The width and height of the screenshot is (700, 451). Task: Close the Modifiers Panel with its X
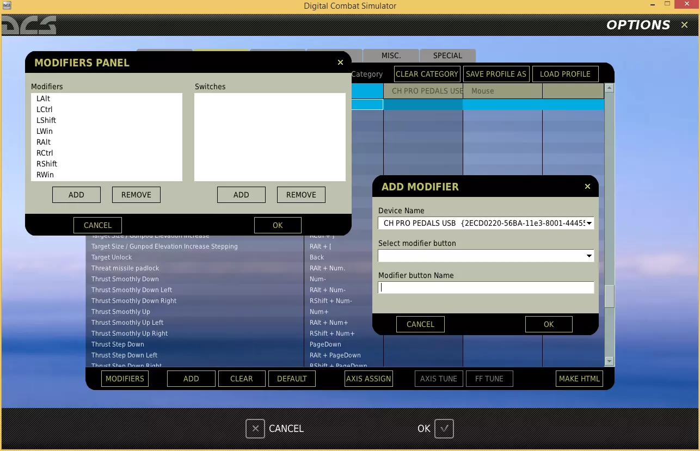(x=341, y=63)
